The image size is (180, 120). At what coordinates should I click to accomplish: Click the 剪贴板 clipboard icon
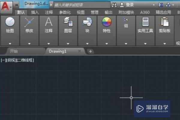point(165,22)
